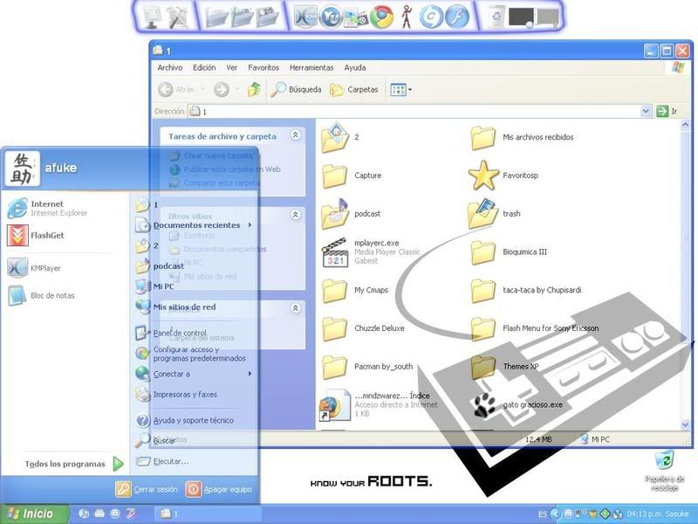This screenshot has height=524, width=698.
Task: Select the Capture folder
Action: tap(352, 176)
